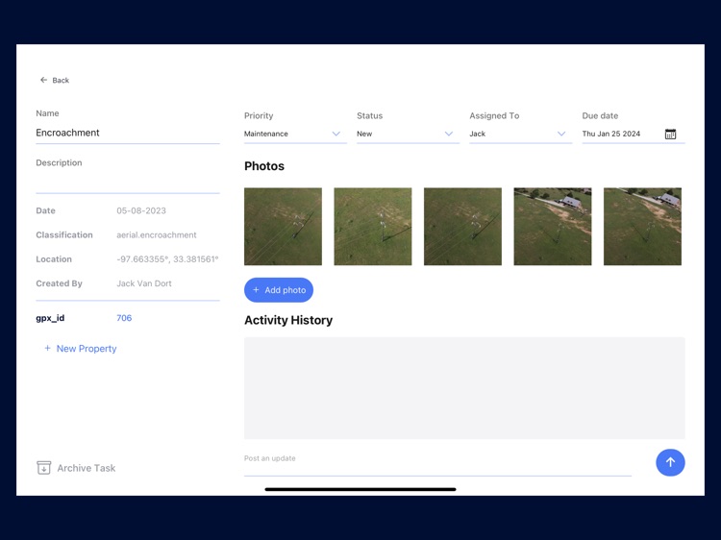The height and width of the screenshot is (540, 721).
Task: Open the Due date calendar icon
Action: tap(670, 134)
